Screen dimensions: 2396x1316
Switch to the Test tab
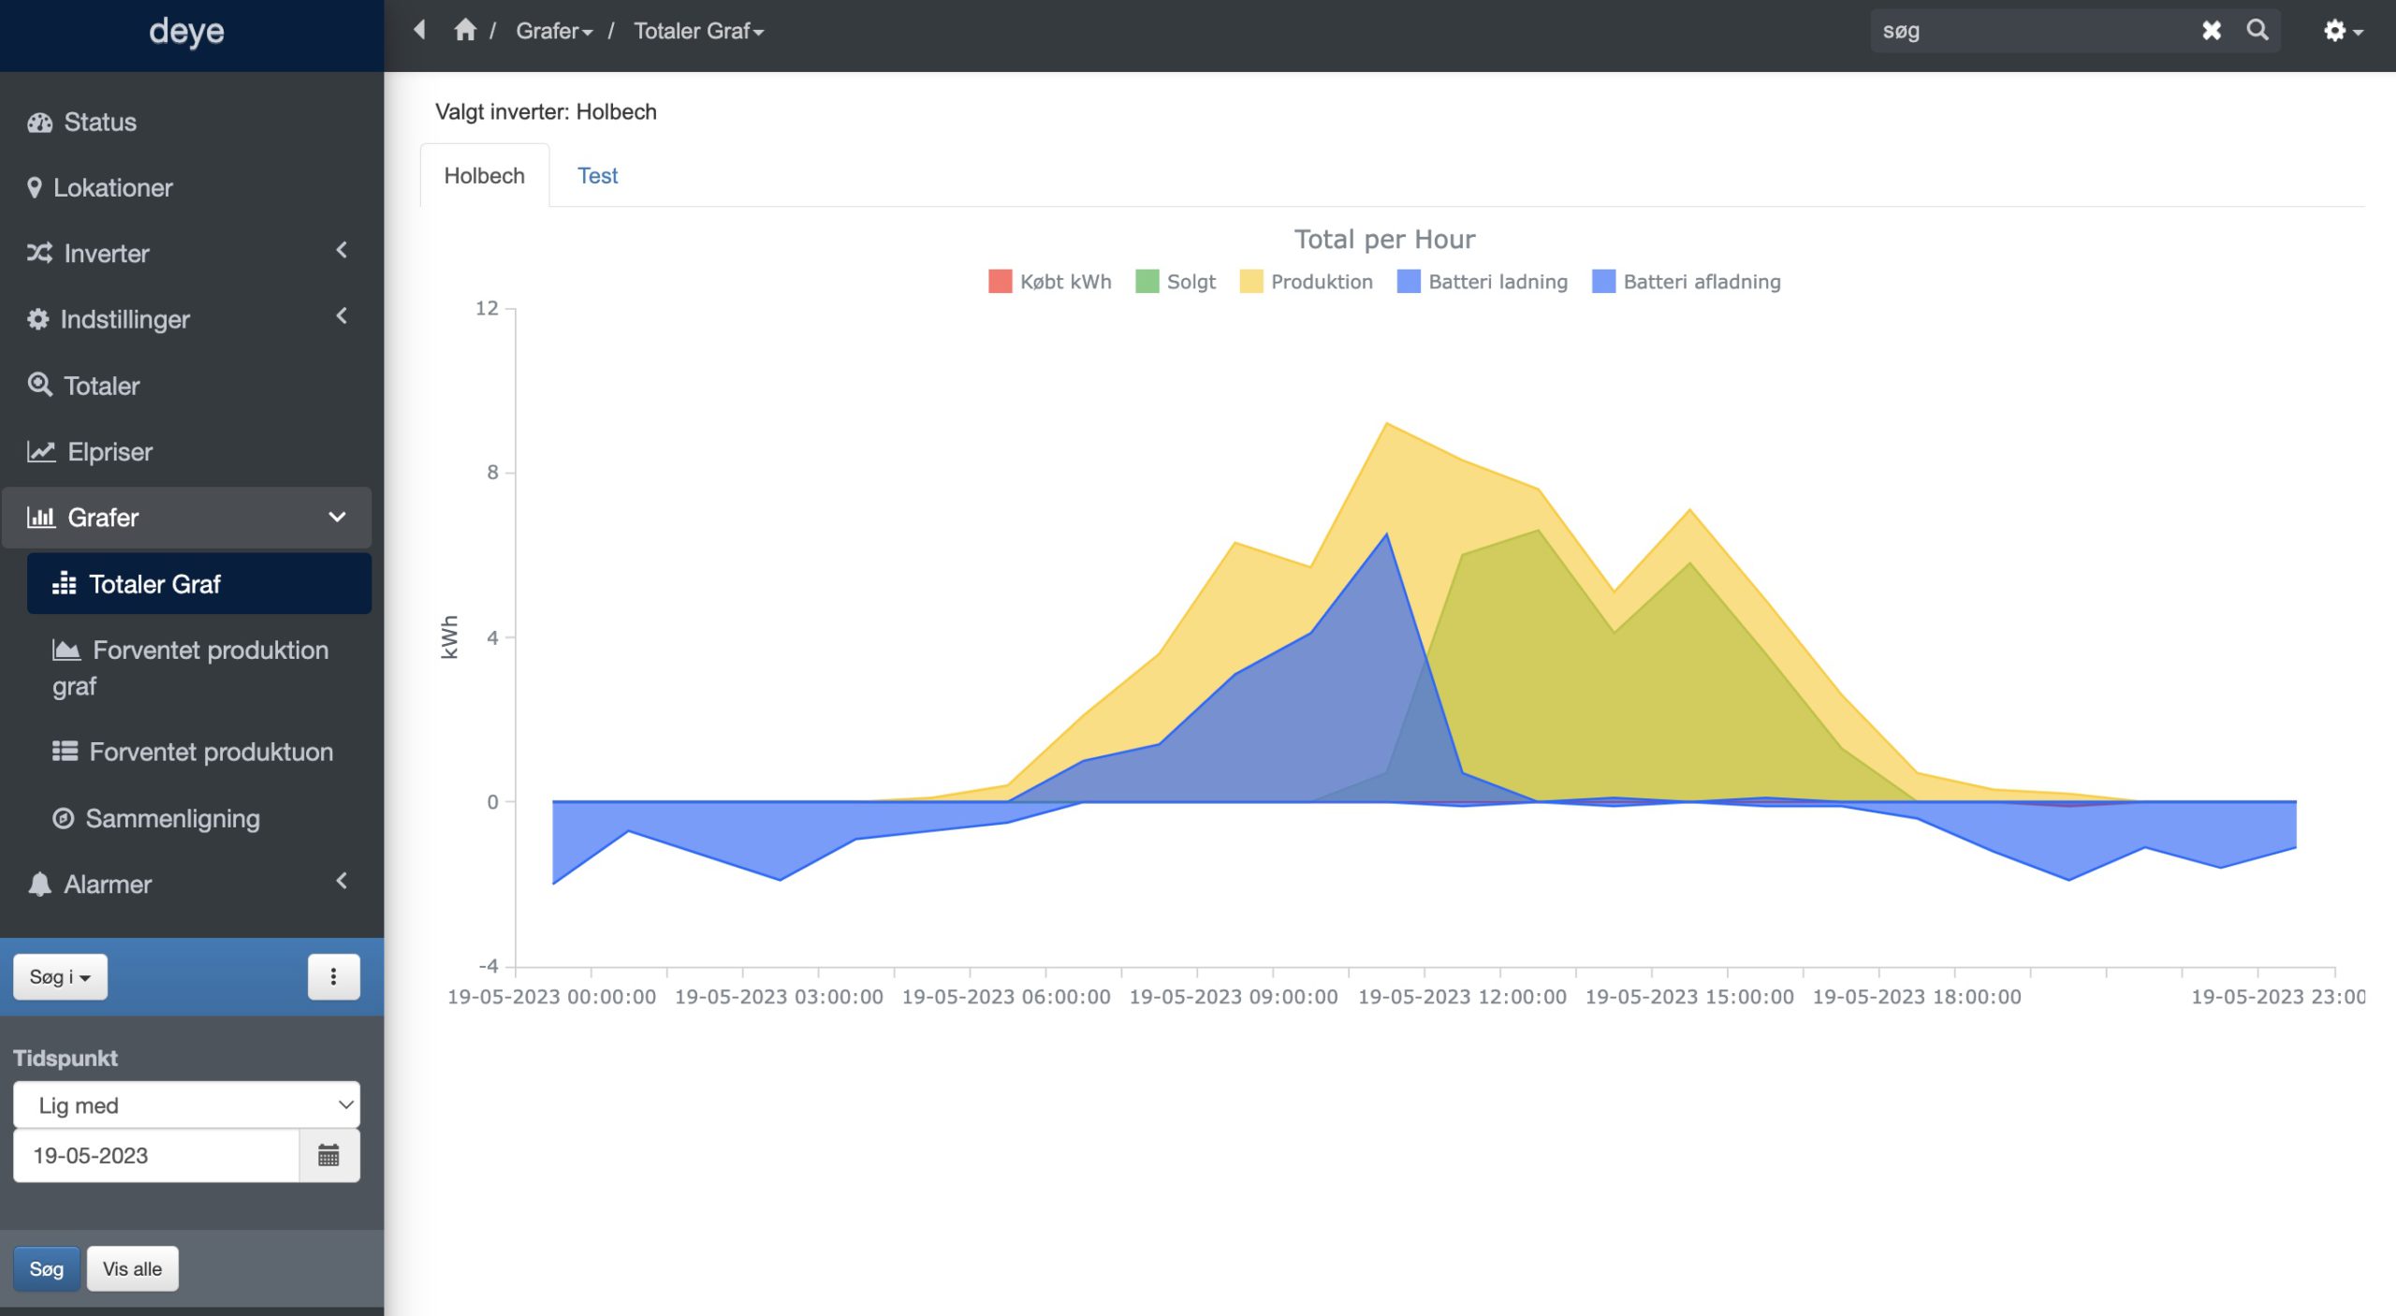597,176
